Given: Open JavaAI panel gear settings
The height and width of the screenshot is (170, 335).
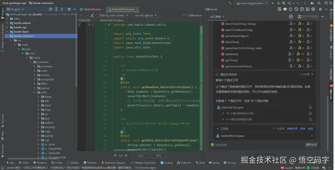Looking at the screenshot, I should click(x=320, y=9).
